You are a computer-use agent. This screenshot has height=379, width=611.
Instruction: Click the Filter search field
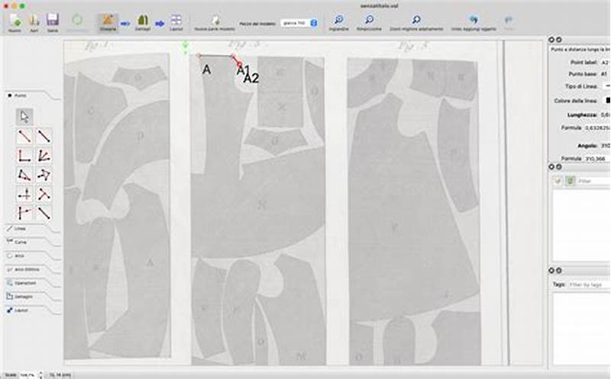pos(594,181)
